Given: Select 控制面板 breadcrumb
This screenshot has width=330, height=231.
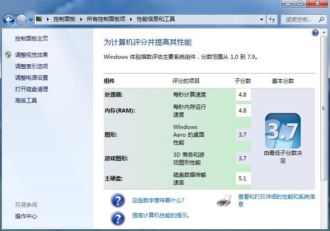Looking at the screenshot, I should click(x=64, y=19).
